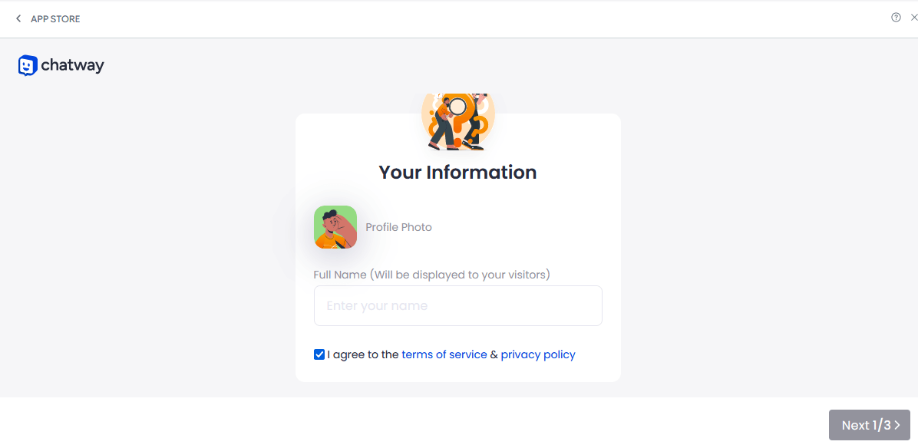Viewport: 918px width, 448px height.
Task: Open the terms of service link
Action: point(444,354)
